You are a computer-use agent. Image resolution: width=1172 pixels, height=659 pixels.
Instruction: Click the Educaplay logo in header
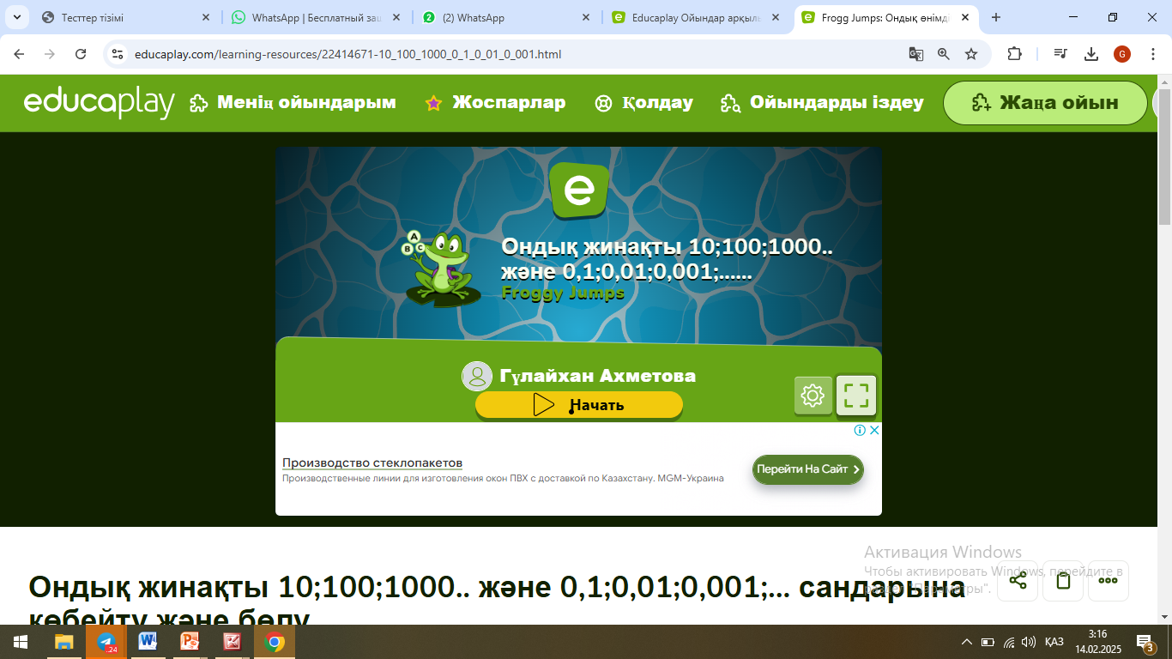100,103
